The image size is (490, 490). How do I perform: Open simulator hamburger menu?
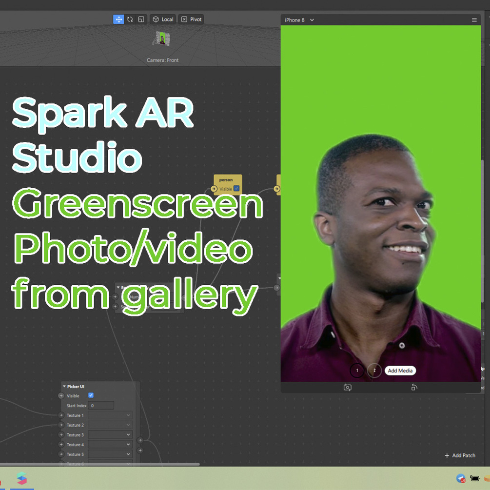tap(474, 20)
